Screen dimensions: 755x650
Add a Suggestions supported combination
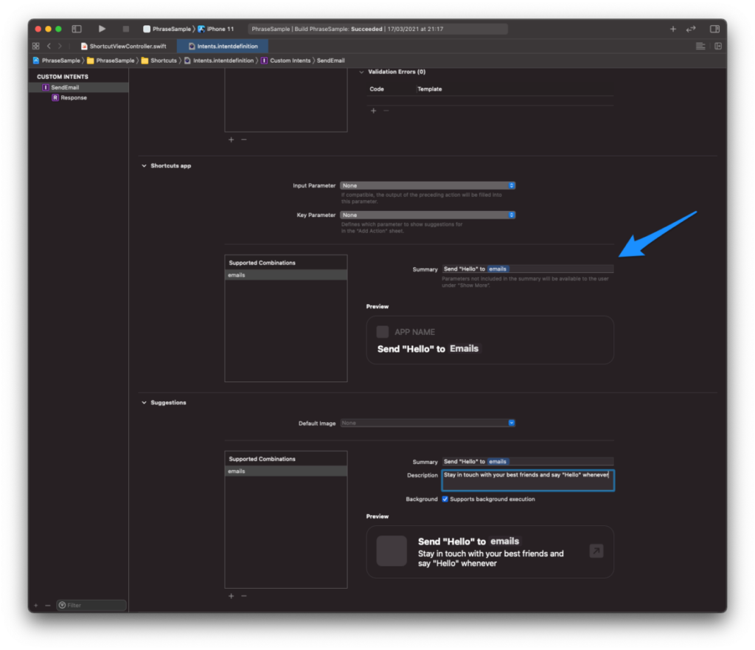tap(231, 596)
